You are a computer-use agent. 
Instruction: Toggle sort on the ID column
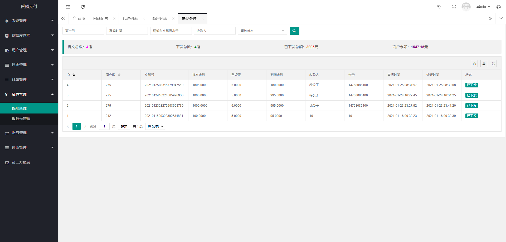[x=74, y=75]
